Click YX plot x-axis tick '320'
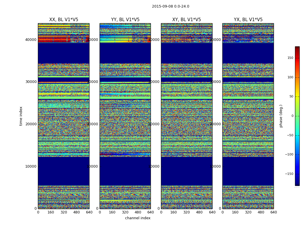Image resolution: width=304 pixels, height=232 pixels. pos(248,212)
